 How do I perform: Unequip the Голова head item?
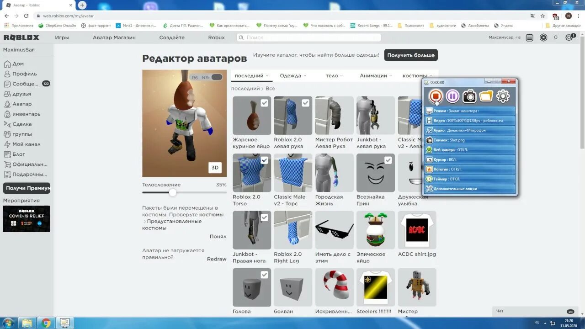click(264, 275)
